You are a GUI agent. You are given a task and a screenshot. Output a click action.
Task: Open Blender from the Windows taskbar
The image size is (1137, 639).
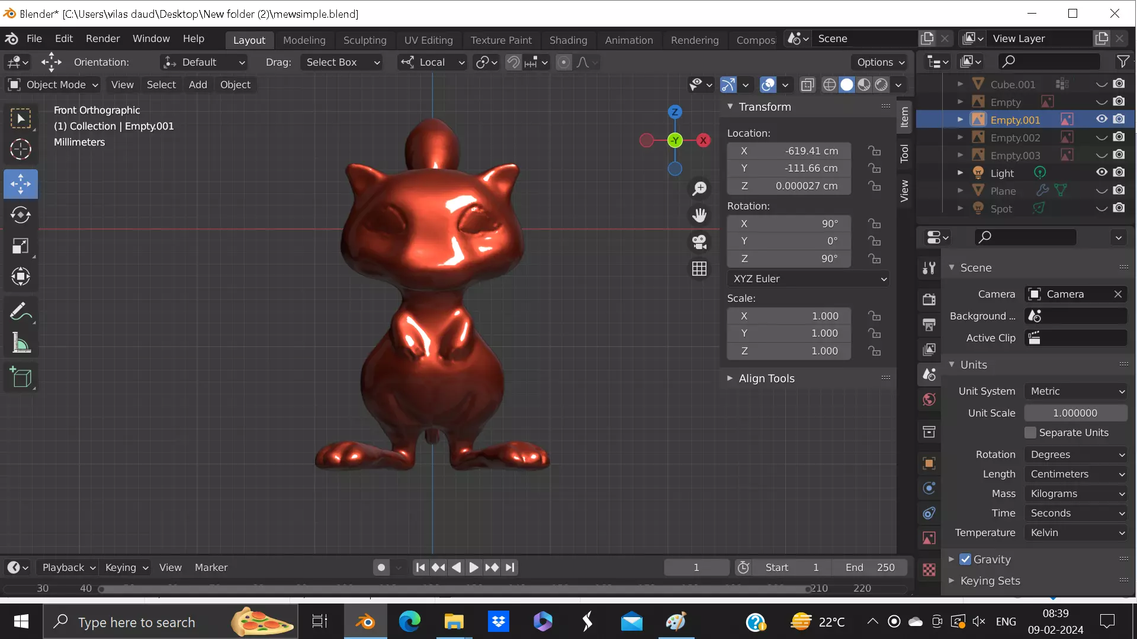pyautogui.click(x=365, y=622)
